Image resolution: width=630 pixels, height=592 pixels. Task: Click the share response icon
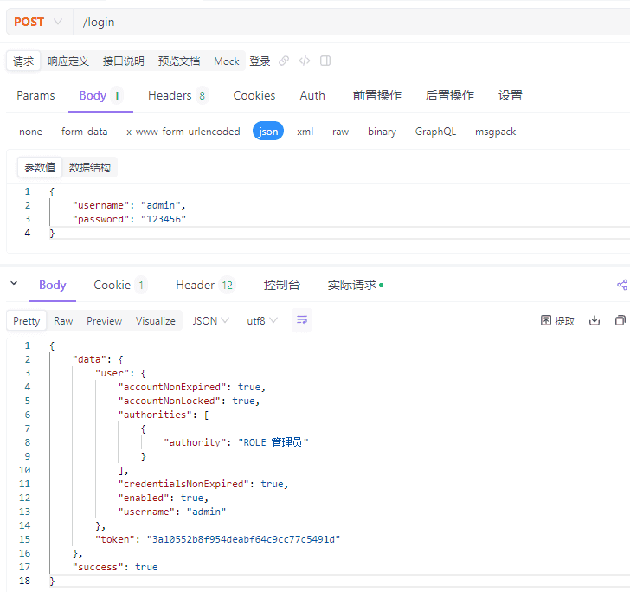pyautogui.click(x=622, y=285)
